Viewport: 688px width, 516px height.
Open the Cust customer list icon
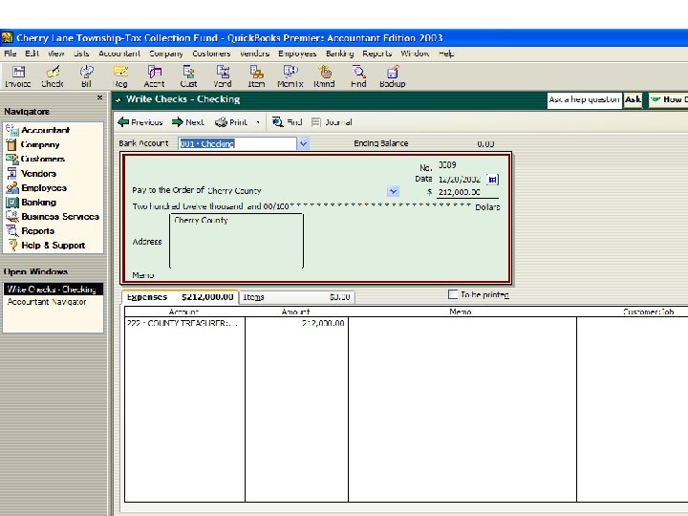(188, 76)
